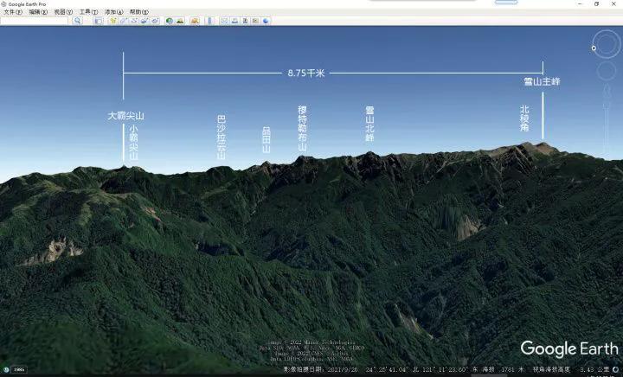Open the 工具 (Tools) menu
The height and width of the screenshot is (377, 623).
point(88,12)
